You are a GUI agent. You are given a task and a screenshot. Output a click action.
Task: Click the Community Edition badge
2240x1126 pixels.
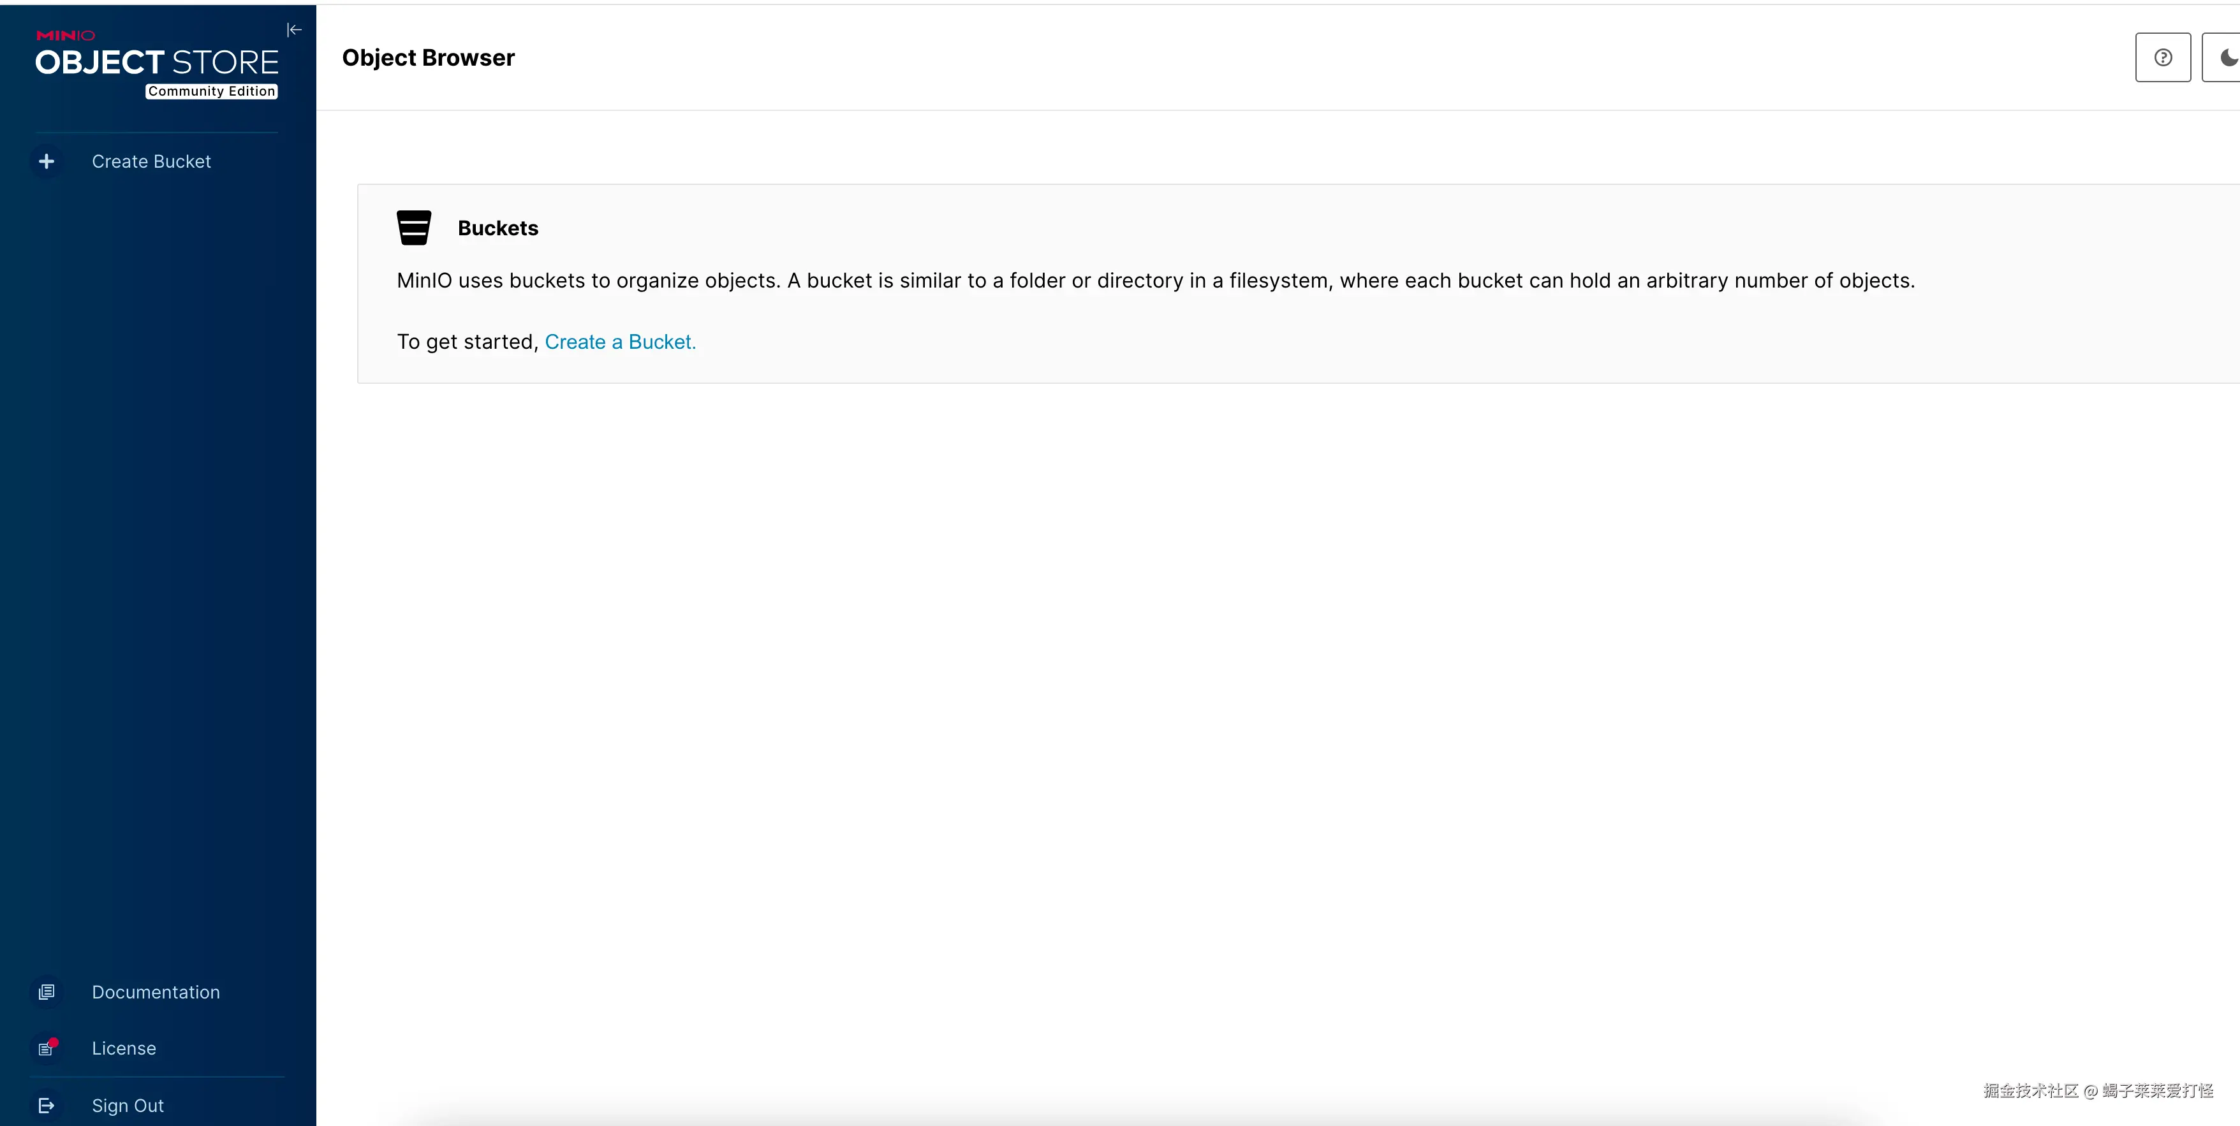tap(211, 91)
